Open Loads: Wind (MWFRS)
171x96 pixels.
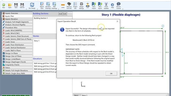coord(17,30)
